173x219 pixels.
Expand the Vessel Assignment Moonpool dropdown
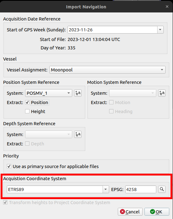pyautogui.click(x=107, y=70)
